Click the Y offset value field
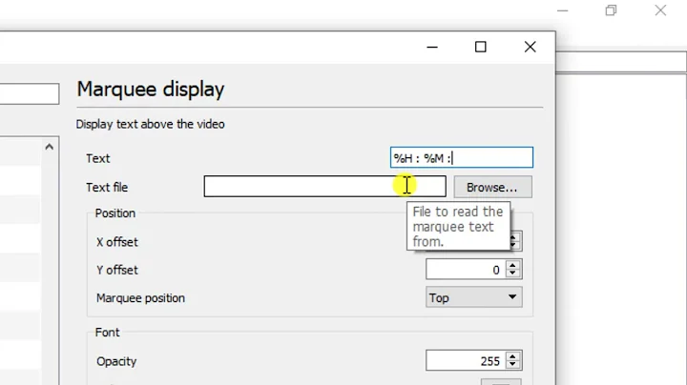 click(465, 270)
